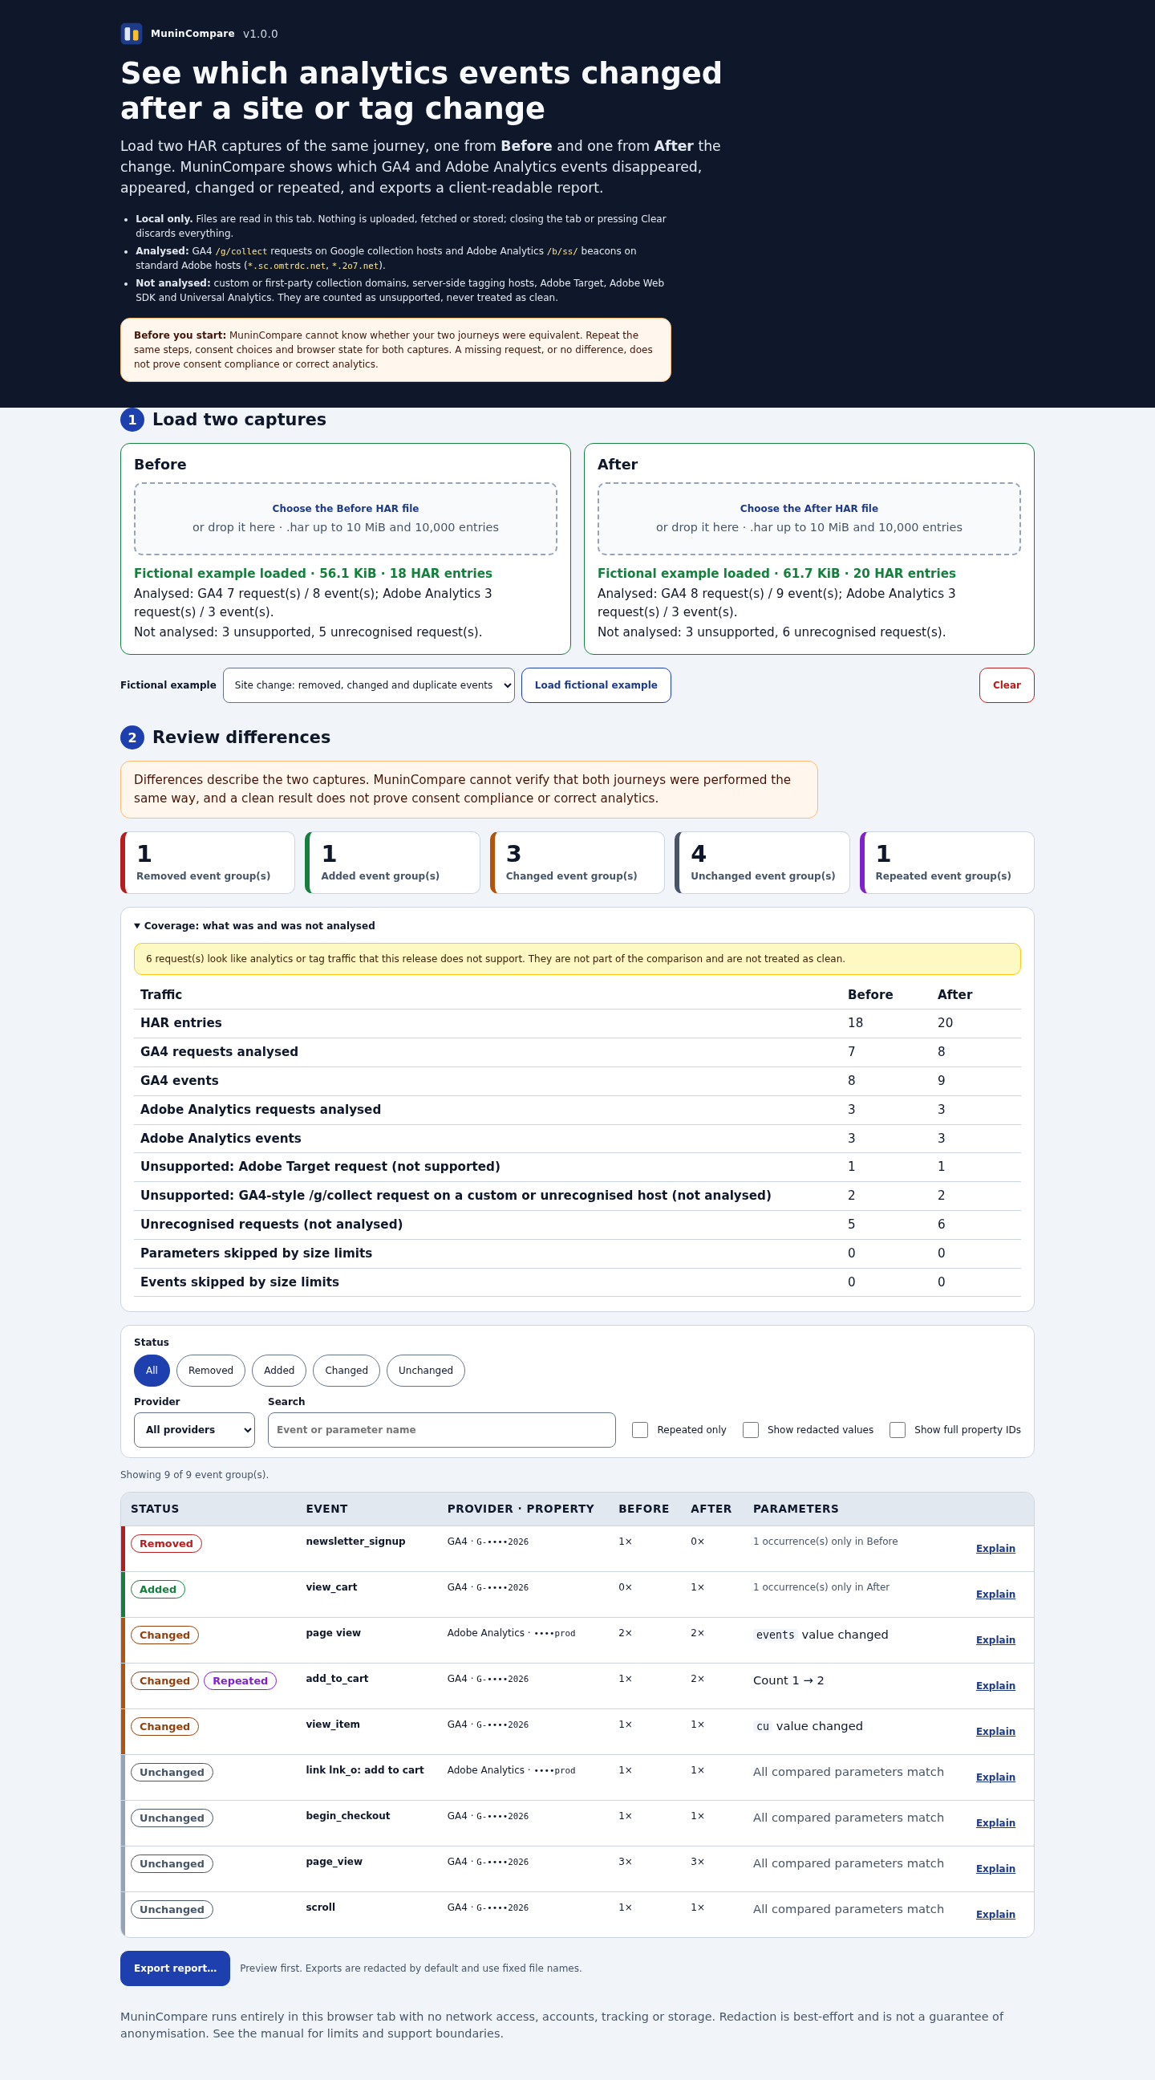Filter by Added status

(279, 1371)
